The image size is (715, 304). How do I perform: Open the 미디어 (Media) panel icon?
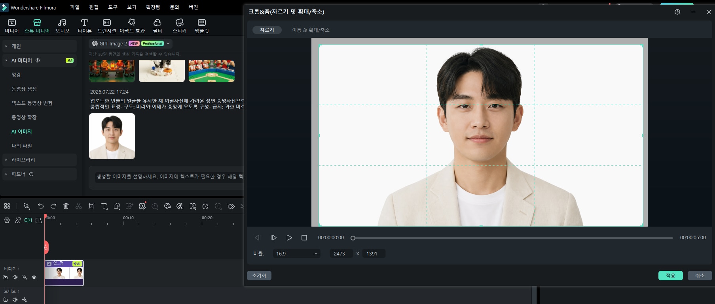coord(12,26)
